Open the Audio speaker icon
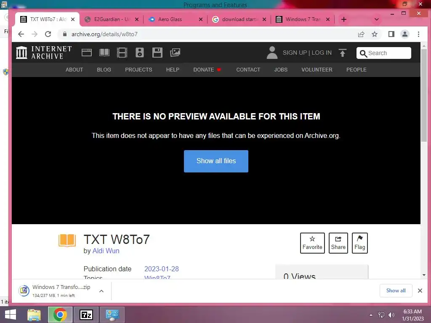The width and height of the screenshot is (431, 323). pos(140,53)
